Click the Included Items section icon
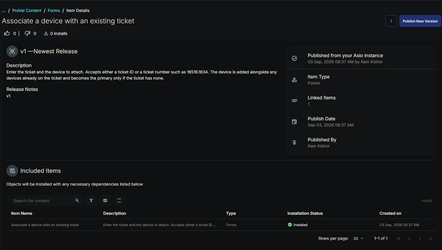The image size is (442, 250). click(x=12, y=171)
